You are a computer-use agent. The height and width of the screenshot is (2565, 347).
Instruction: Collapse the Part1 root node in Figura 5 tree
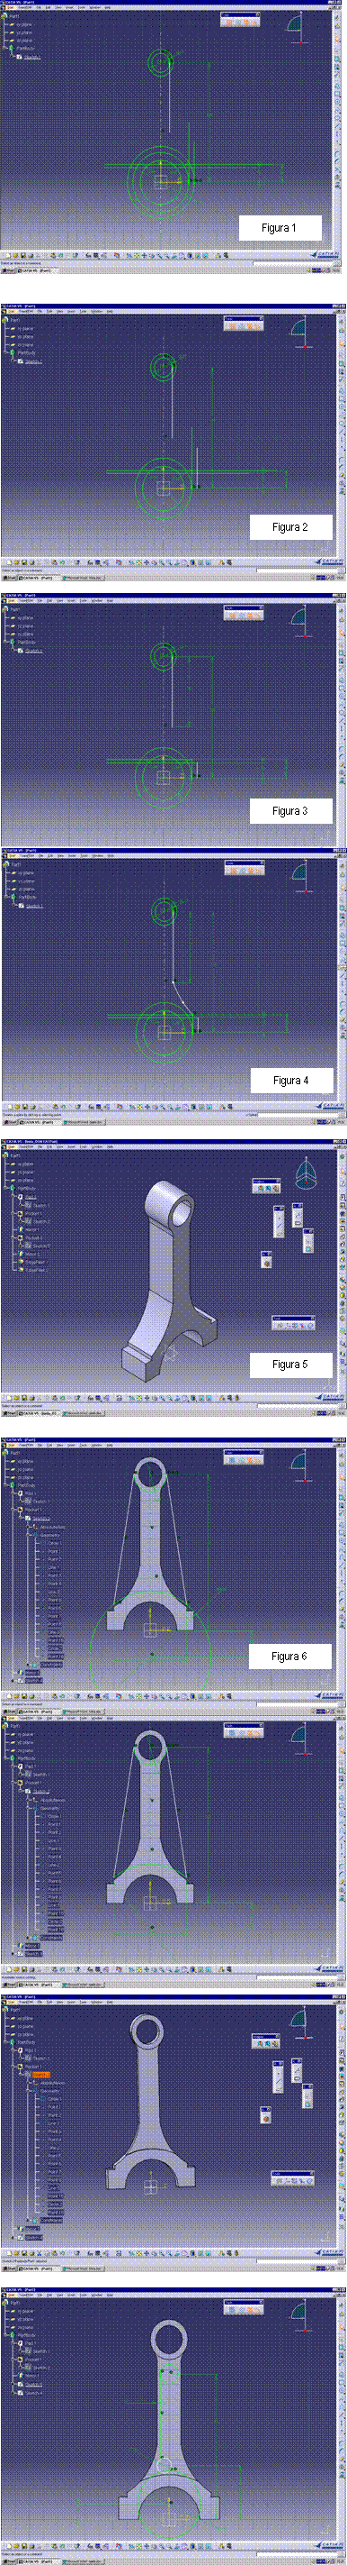click(x=5, y=1155)
